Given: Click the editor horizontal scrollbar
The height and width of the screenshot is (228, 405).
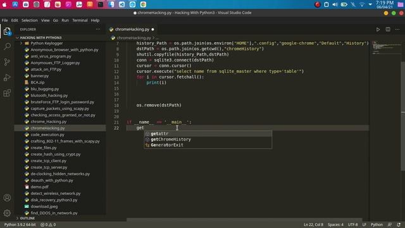Looking at the screenshot, I should click(x=244, y=220).
